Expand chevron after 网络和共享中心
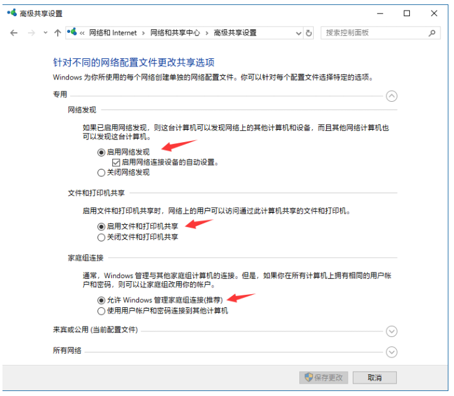Image resolution: width=454 pixels, height=396 pixels. [x=207, y=33]
